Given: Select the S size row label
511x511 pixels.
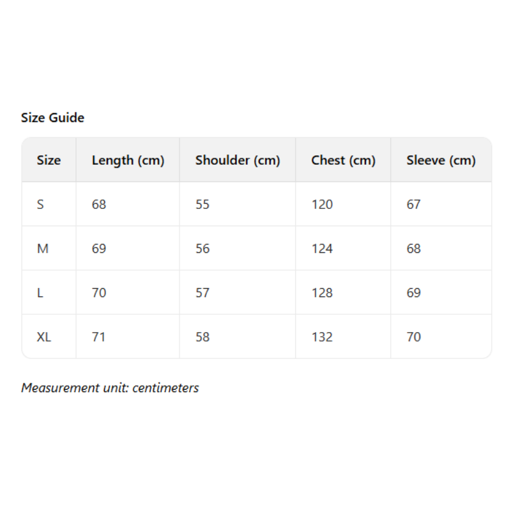Looking at the screenshot, I should [41, 204].
